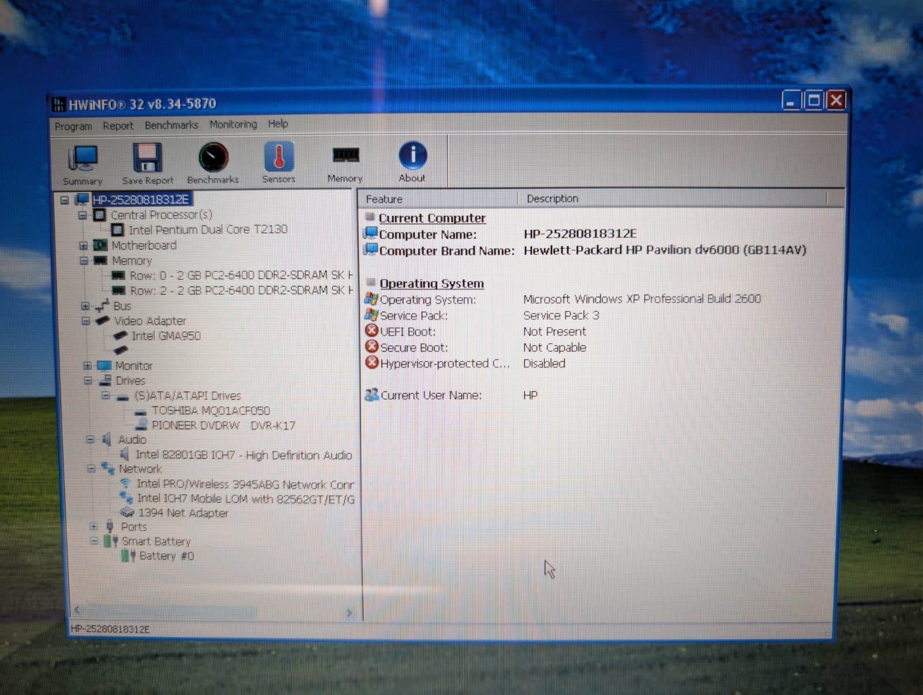The width and height of the screenshot is (923, 695).
Task: Click the Operating System Windows flag icon
Action: (x=371, y=299)
